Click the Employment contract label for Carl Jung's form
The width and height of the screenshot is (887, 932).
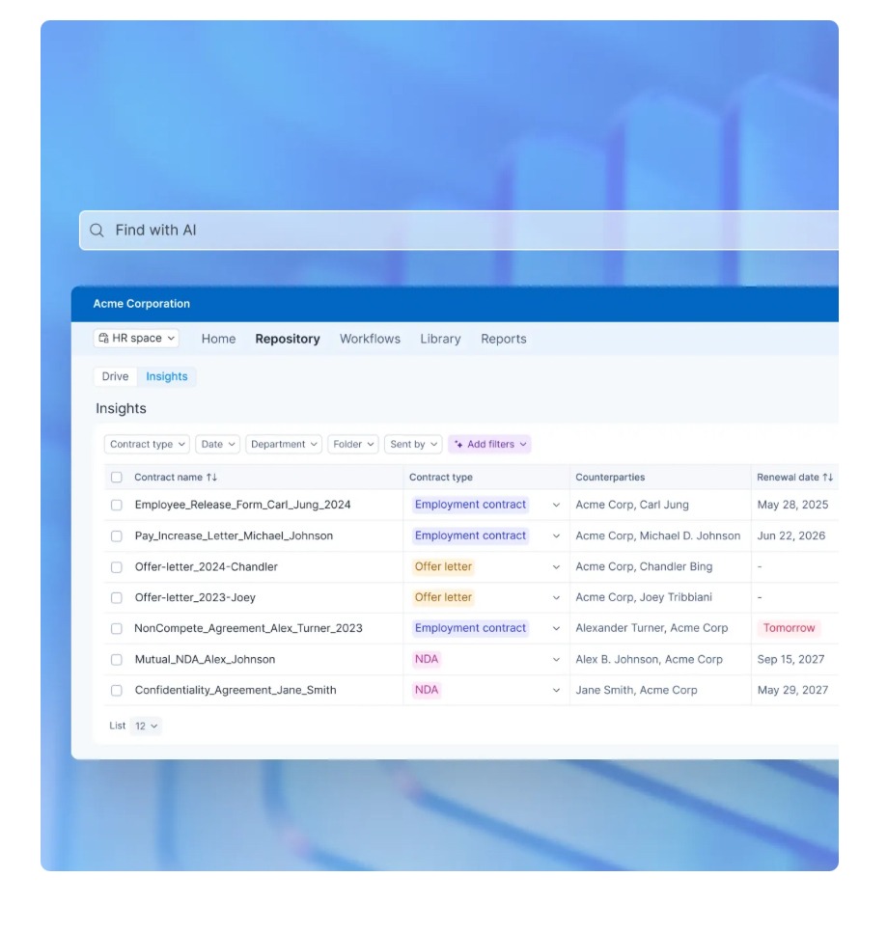pos(470,505)
